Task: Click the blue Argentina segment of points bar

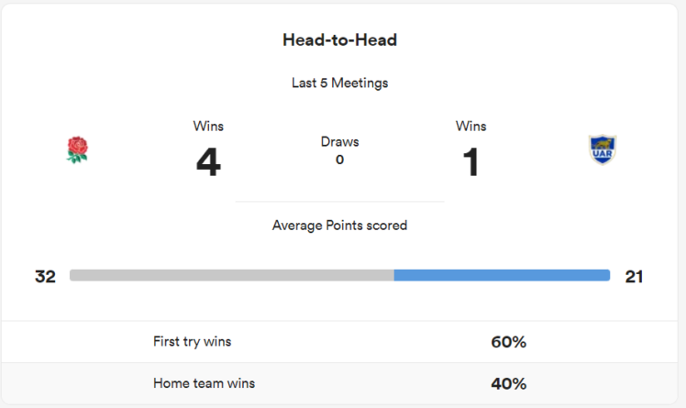Action: click(502, 275)
